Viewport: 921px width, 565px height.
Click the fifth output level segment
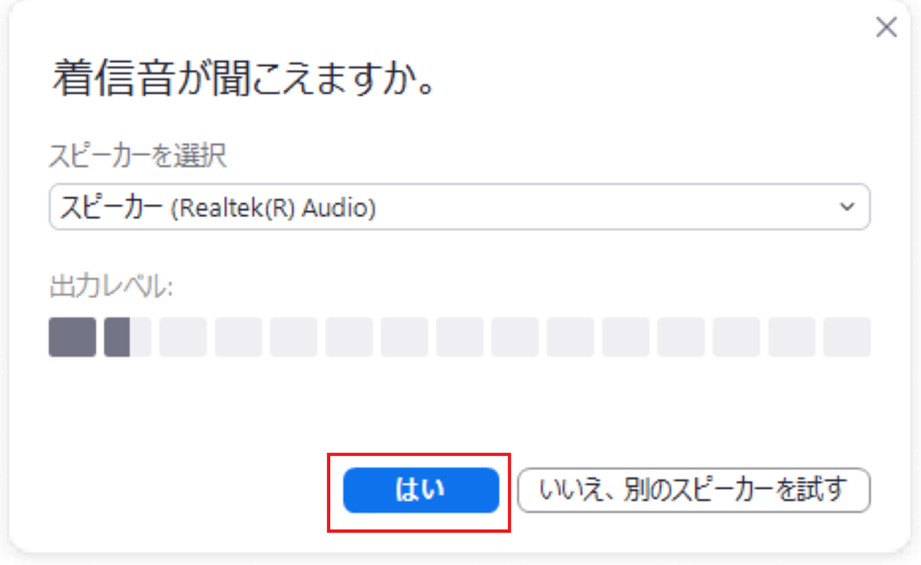coord(294,337)
